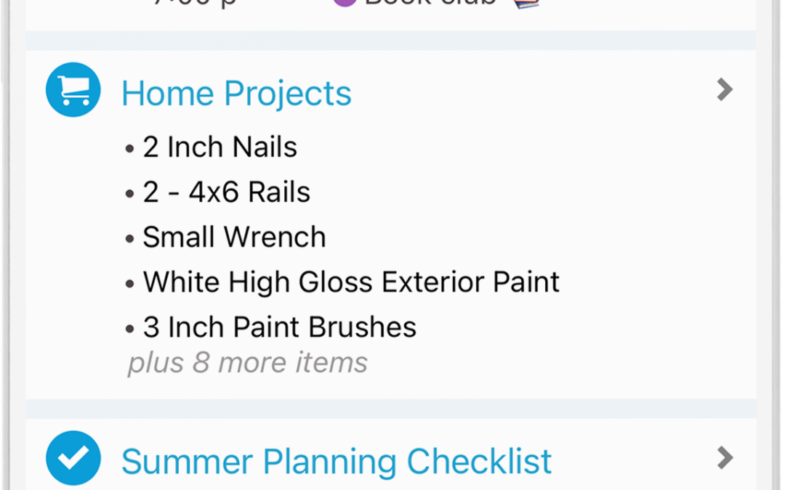Click the bullet before Small Wrench
Viewport: 785px width, 490px height.
point(130,239)
